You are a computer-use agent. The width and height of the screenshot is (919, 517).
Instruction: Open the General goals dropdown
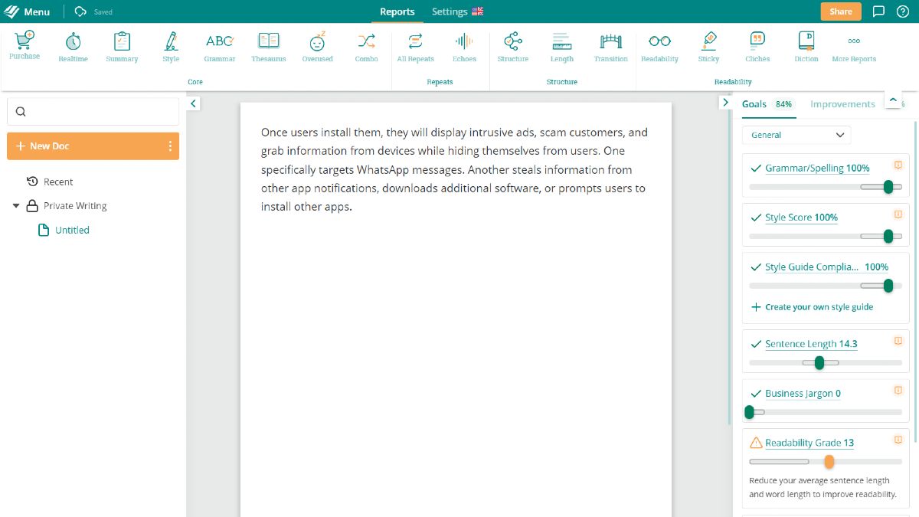796,135
